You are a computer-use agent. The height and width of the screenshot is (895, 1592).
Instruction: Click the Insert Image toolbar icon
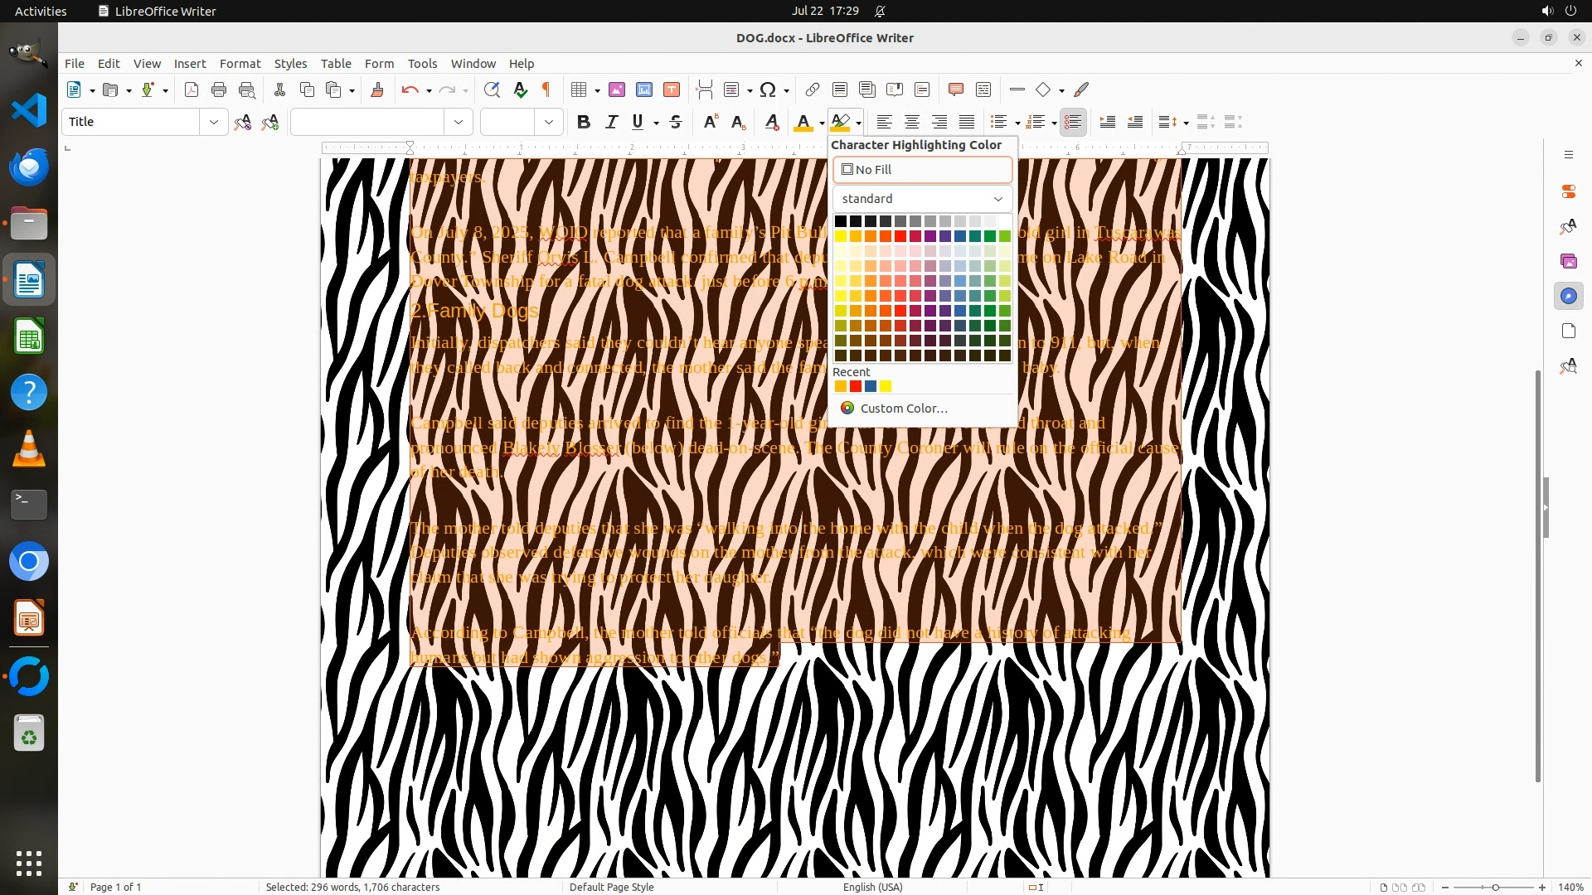pos(616,89)
